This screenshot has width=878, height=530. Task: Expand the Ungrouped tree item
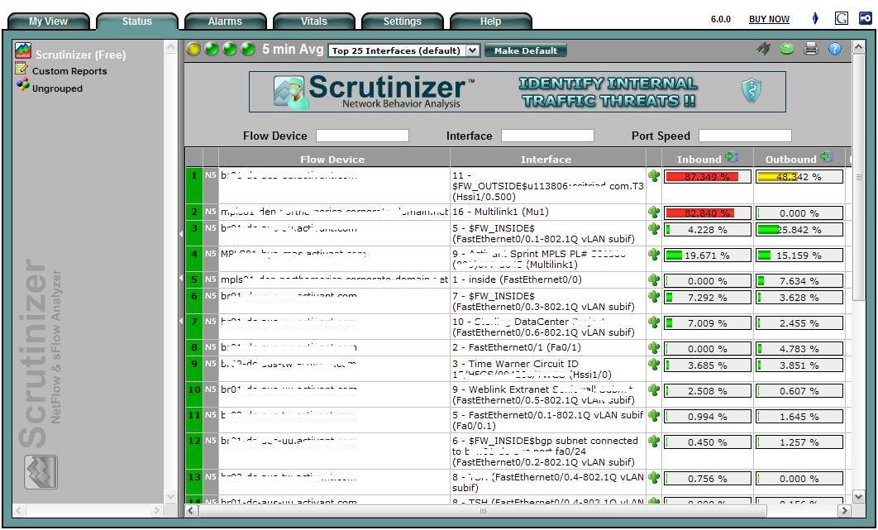[22, 88]
